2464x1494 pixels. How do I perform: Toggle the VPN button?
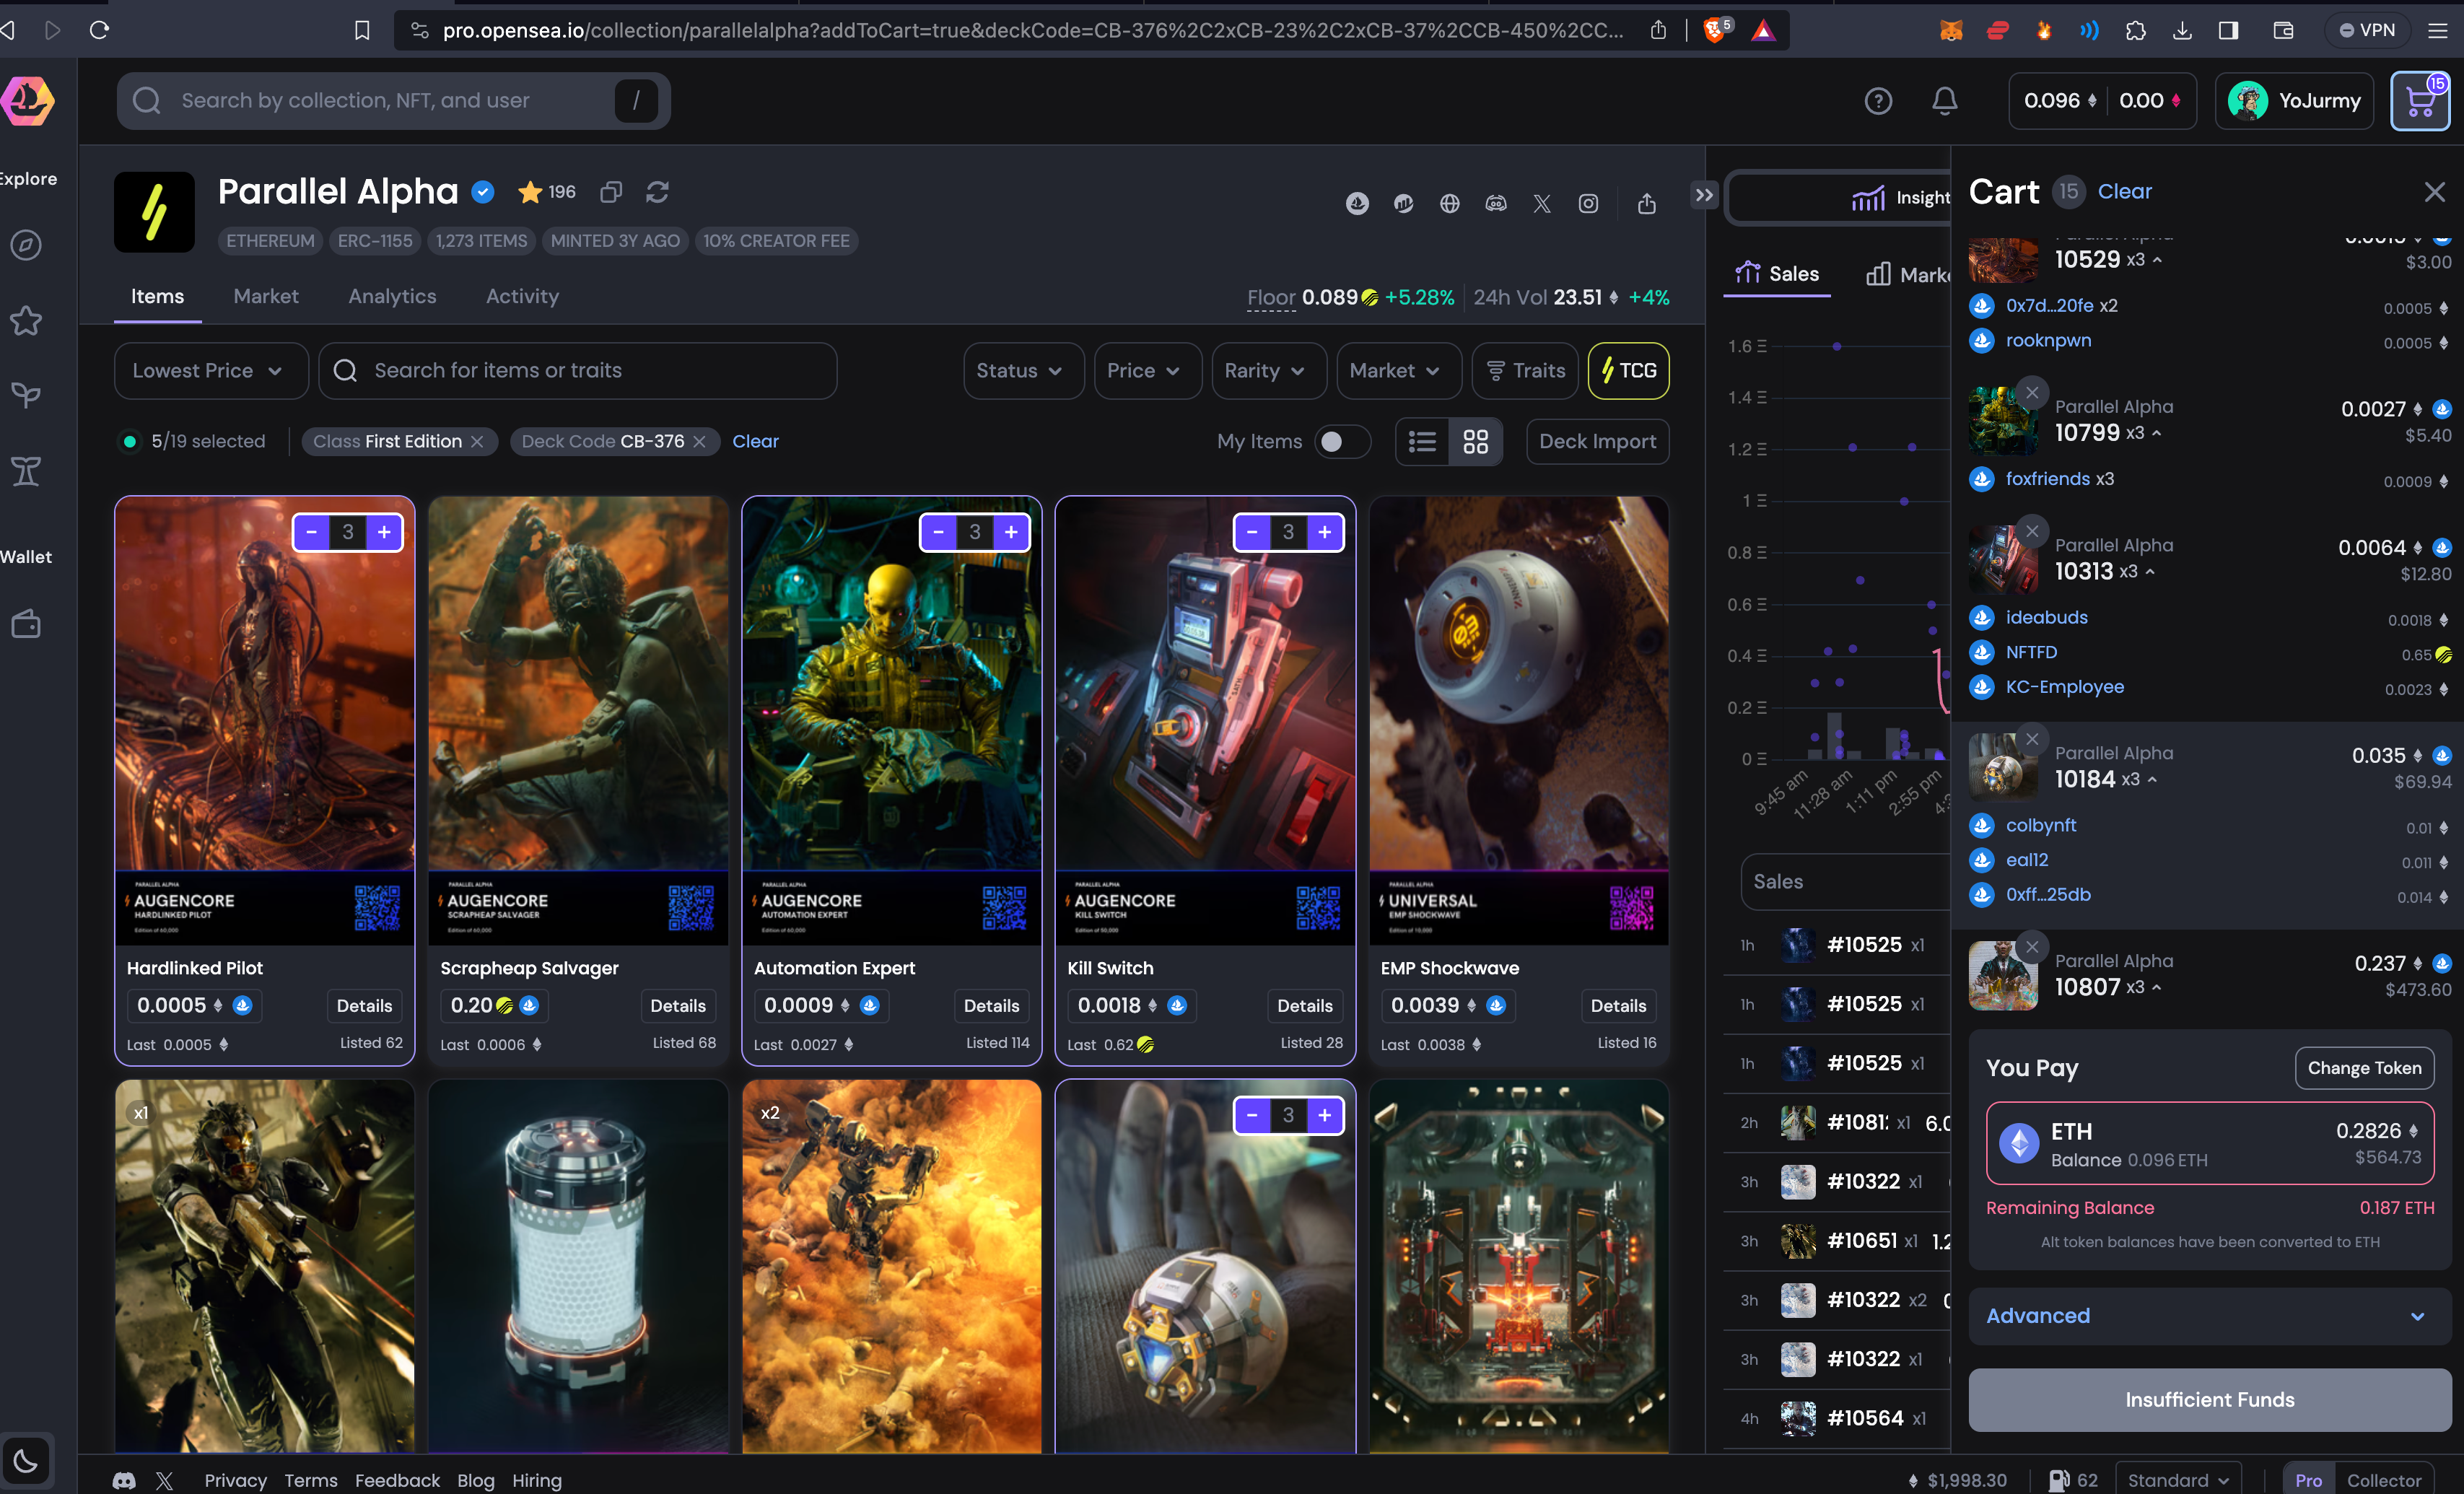[2367, 30]
